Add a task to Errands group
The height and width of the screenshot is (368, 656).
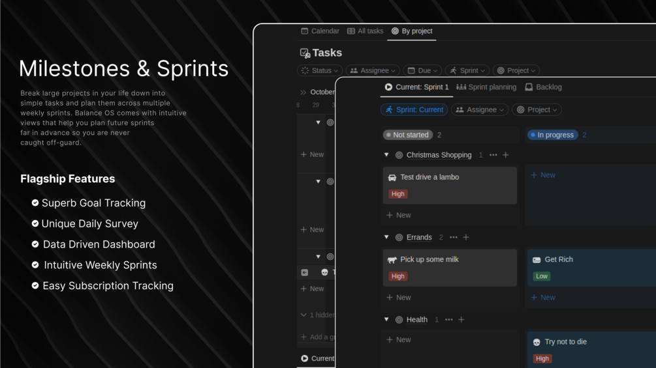(x=466, y=237)
